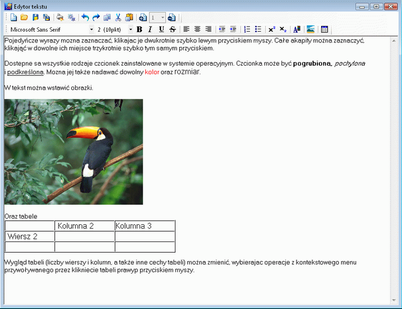Paste from clipboard

(129, 18)
